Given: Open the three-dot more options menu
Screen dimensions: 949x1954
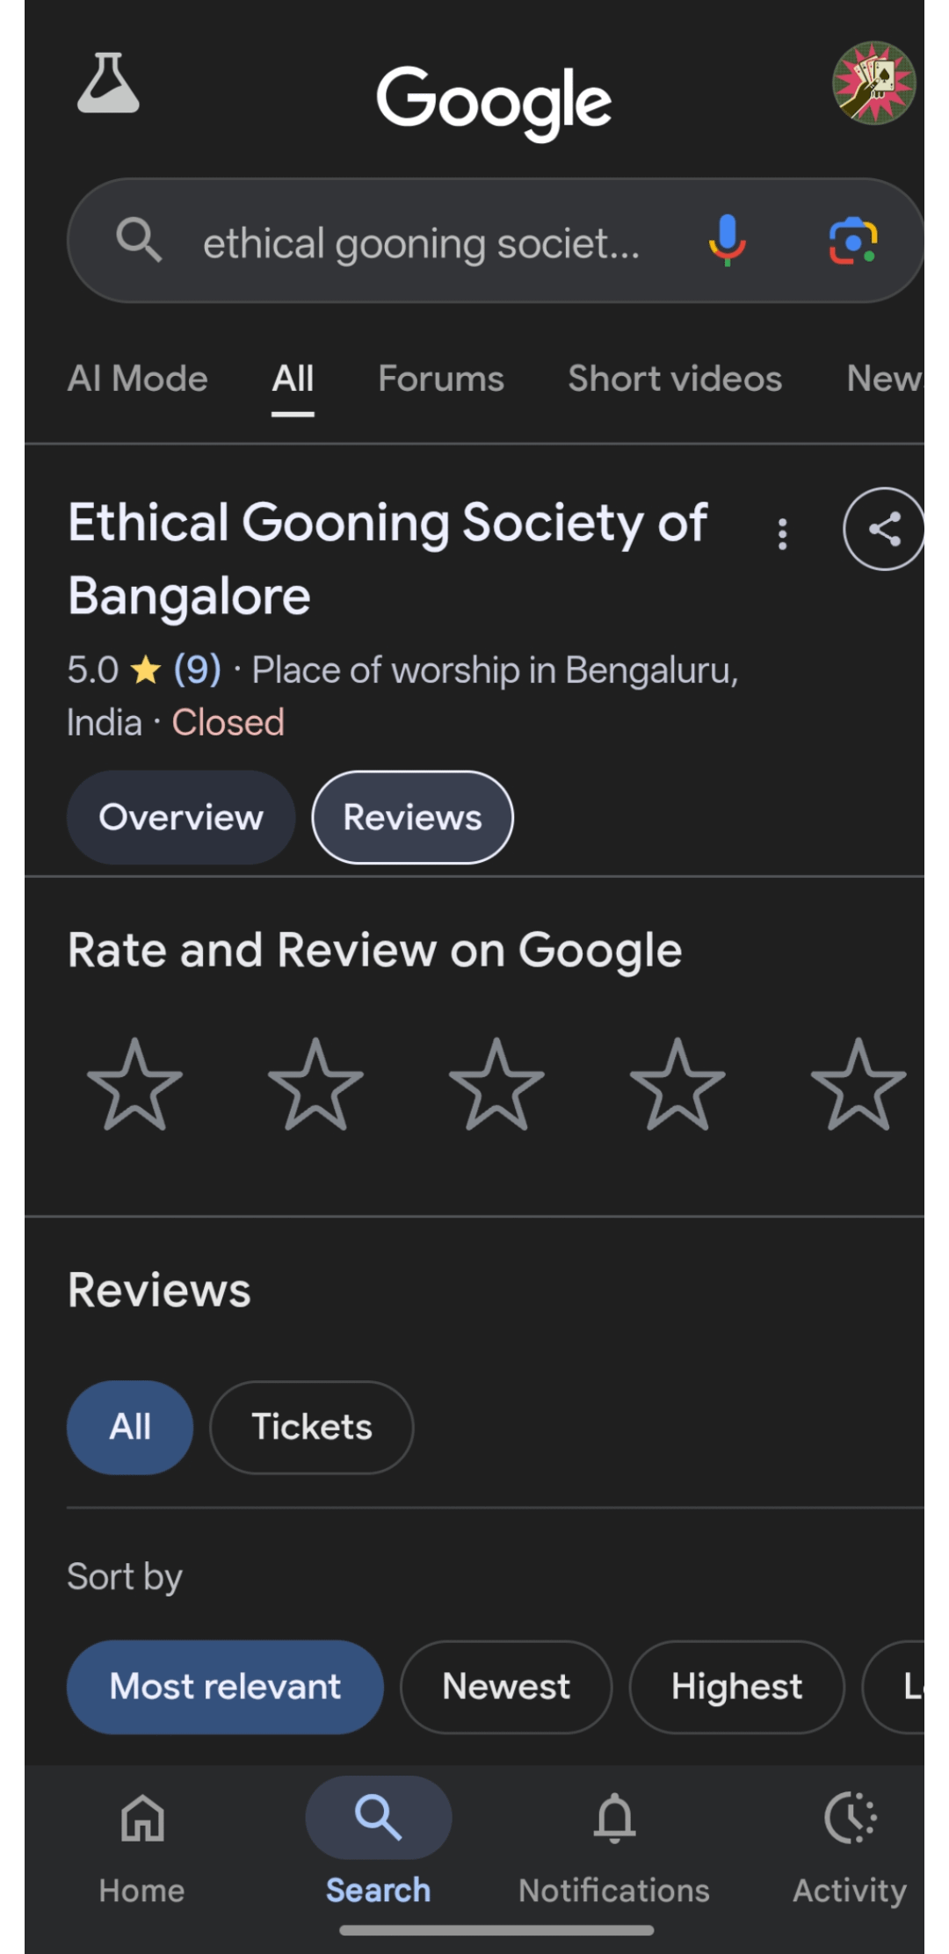Looking at the screenshot, I should pyautogui.click(x=782, y=533).
